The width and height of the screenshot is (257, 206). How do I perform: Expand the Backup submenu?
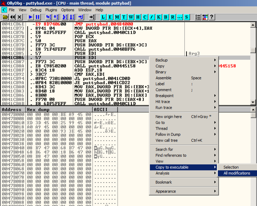pyautogui.click(x=184, y=60)
